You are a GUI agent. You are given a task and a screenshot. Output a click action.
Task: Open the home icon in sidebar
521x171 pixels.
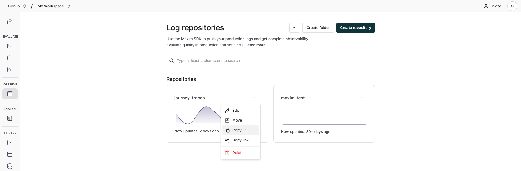tap(10, 22)
